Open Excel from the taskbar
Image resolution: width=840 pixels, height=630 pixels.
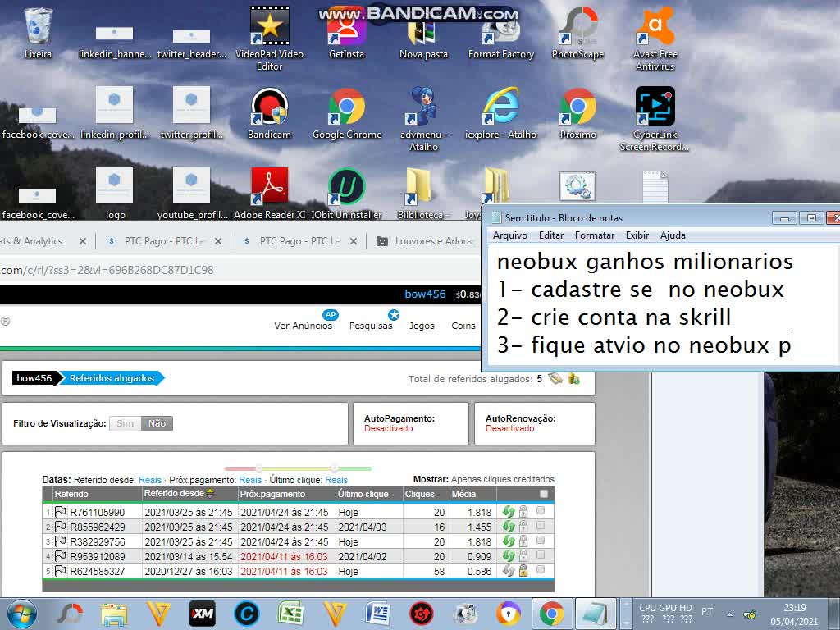click(x=290, y=614)
